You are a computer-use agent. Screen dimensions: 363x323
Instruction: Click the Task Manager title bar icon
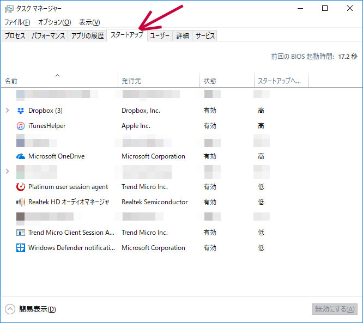9,9
